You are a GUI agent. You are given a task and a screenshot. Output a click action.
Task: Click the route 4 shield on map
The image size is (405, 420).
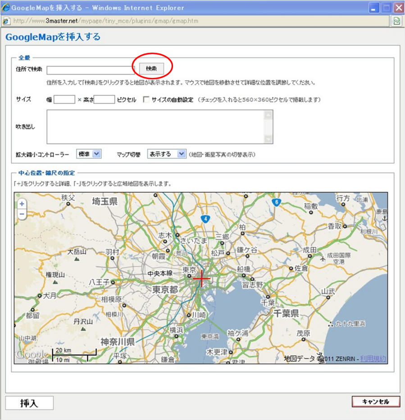[205, 219]
